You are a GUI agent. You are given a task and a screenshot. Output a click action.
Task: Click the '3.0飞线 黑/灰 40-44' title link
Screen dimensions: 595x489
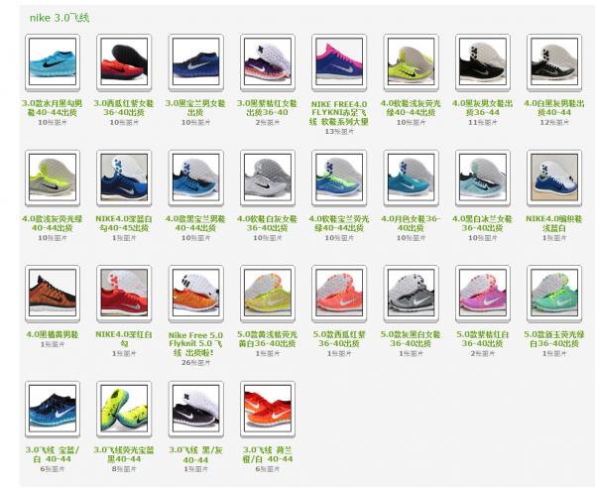(195, 455)
